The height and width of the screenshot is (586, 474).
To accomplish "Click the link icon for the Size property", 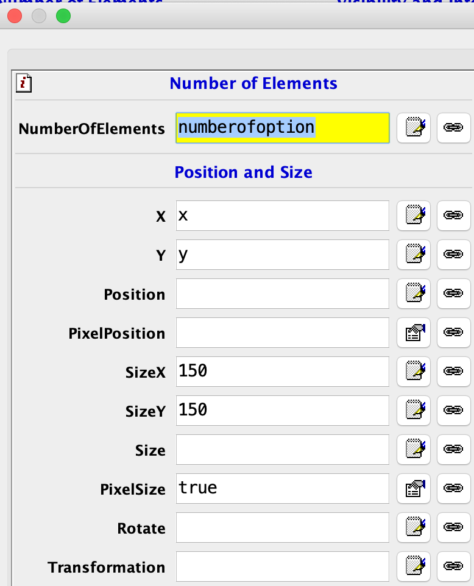I will [x=453, y=450].
